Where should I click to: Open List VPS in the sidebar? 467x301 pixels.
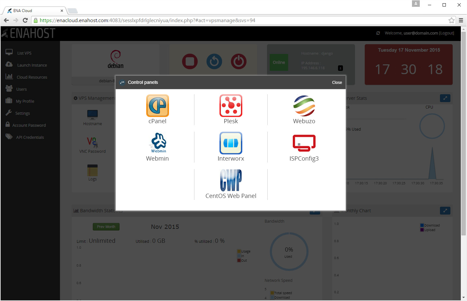pos(24,53)
